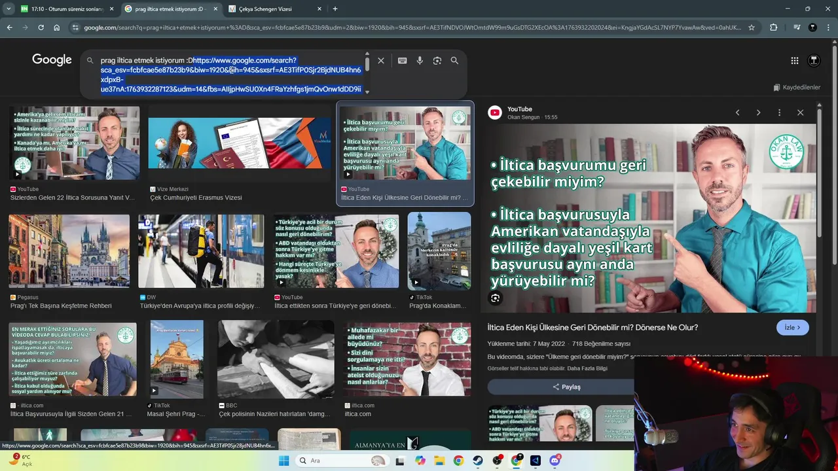Viewport: 838px width, 471px height.
Task: Search inside this image with Lens button
Action: (496, 298)
